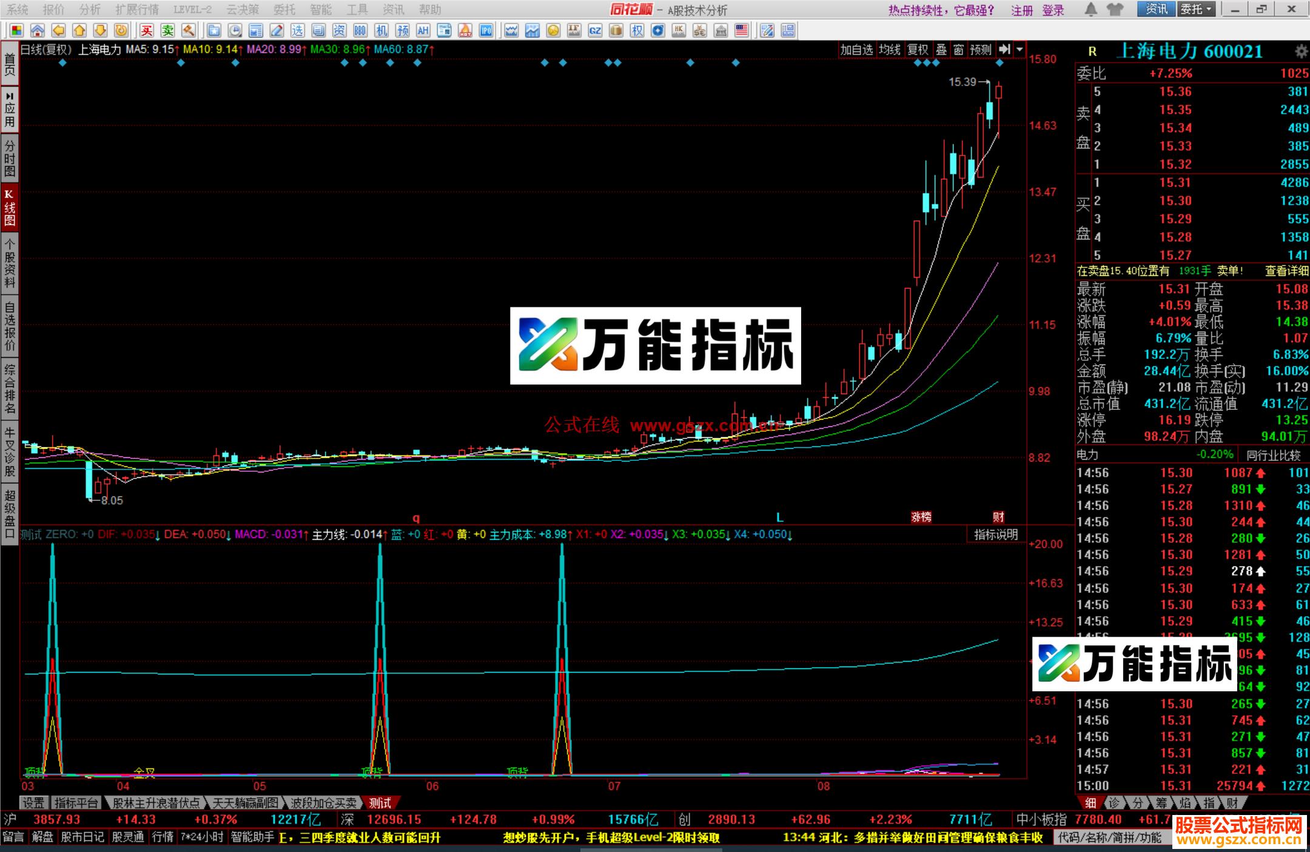
Task: Toggle 均线 moving average display
Action: tap(889, 51)
